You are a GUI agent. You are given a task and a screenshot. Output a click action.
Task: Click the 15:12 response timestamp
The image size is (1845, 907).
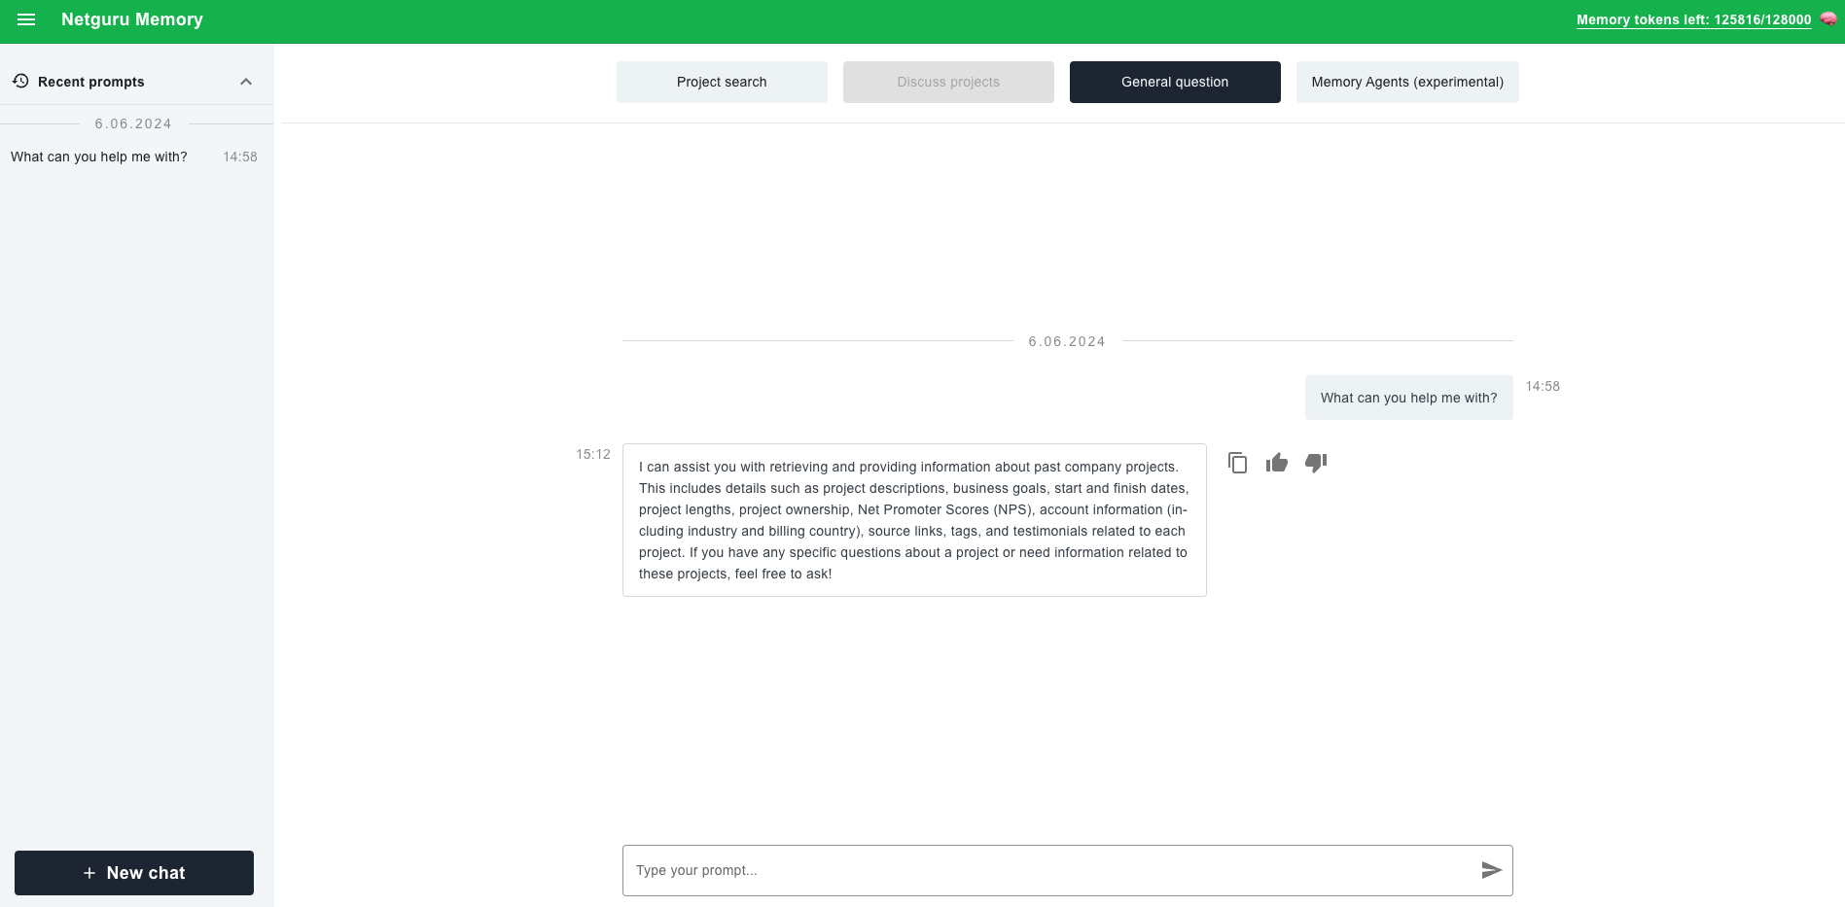tap(593, 454)
